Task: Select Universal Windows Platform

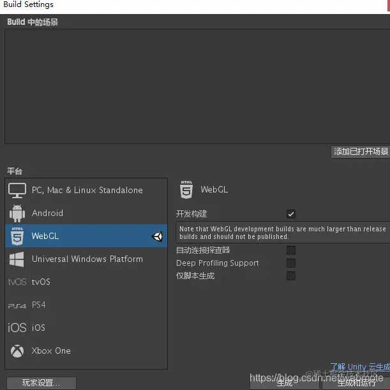Action: click(x=86, y=259)
